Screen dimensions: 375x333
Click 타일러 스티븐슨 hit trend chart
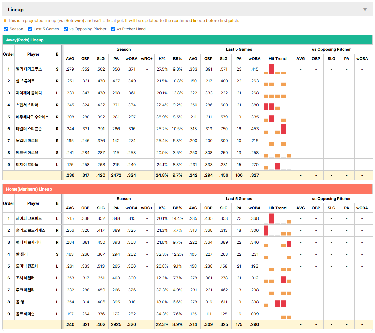(277, 129)
